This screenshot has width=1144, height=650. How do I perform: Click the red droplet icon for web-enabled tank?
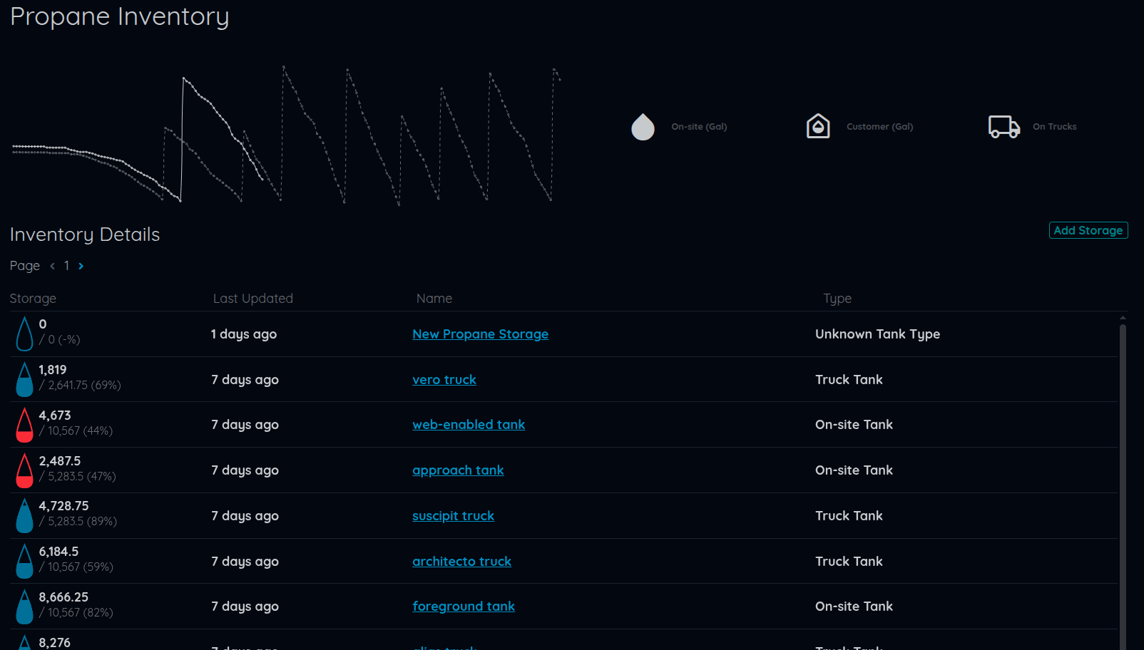click(x=25, y=425)
